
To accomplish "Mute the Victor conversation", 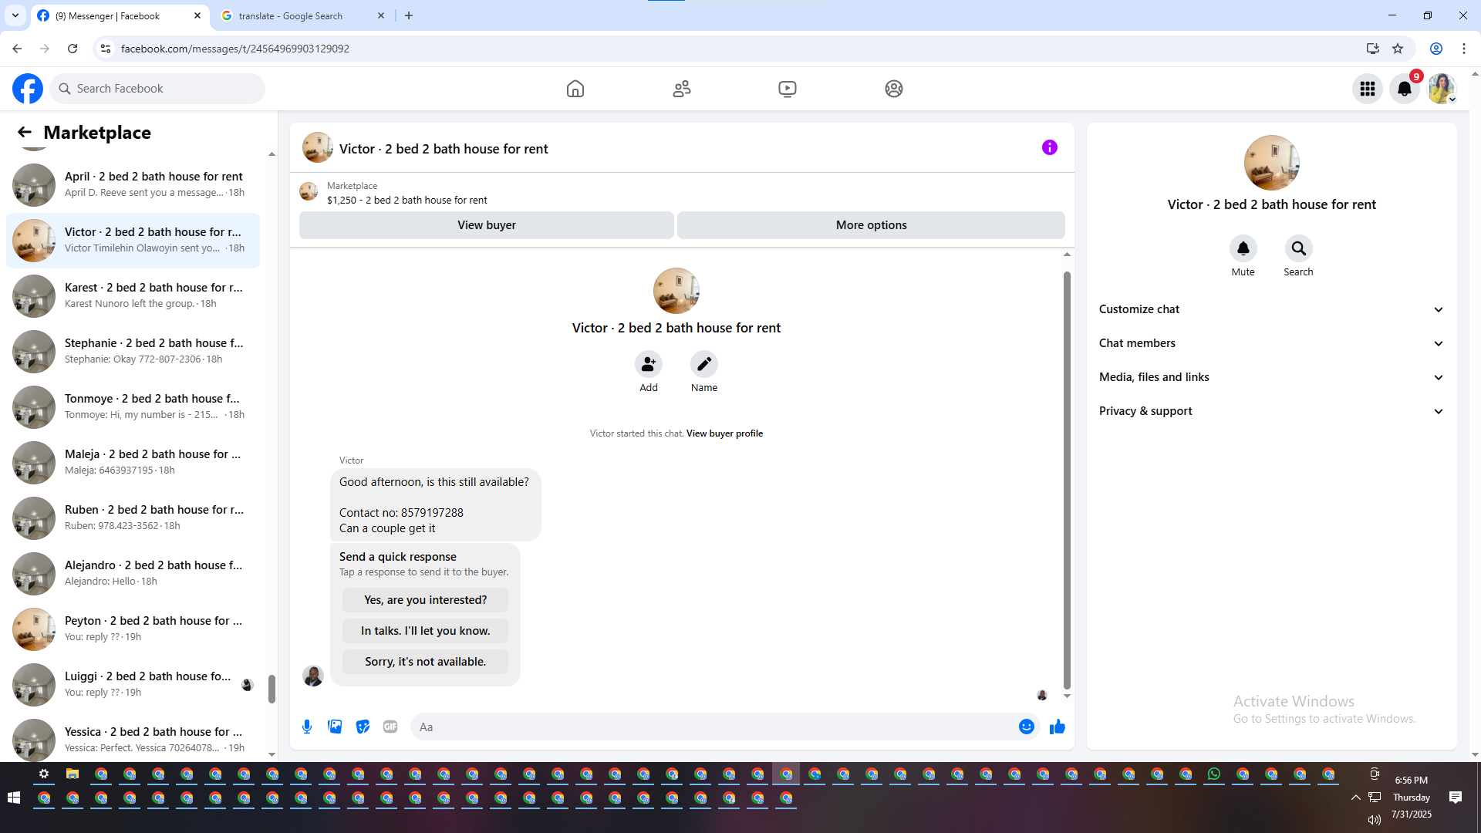I will [1243, 248].
